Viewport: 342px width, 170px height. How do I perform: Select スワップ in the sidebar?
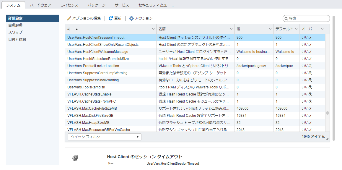pyautogui.click(x=32, y=33)
